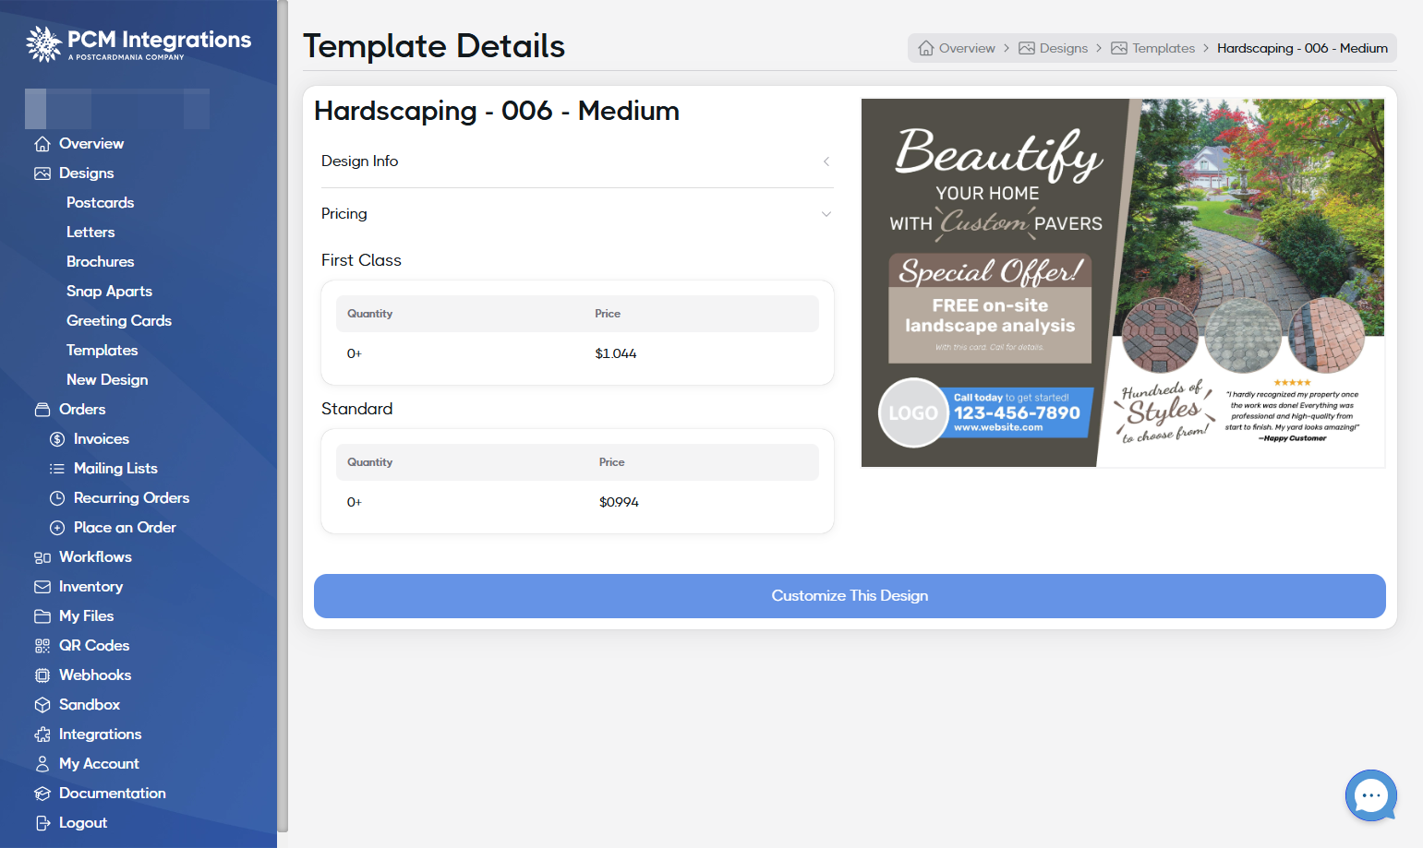
Task: Click the Recurring Orders clock icon
Action: coord(57,498)
